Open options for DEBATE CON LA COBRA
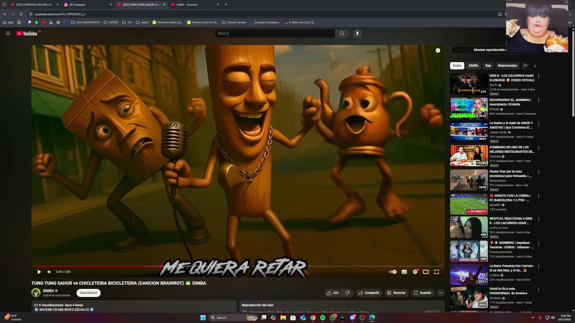 539,196
